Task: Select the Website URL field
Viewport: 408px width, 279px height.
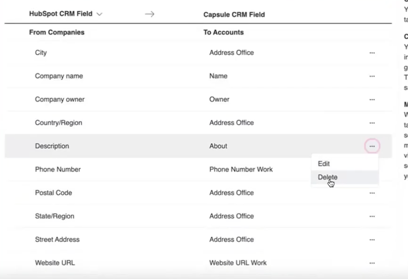Action: tap(55, 263)
